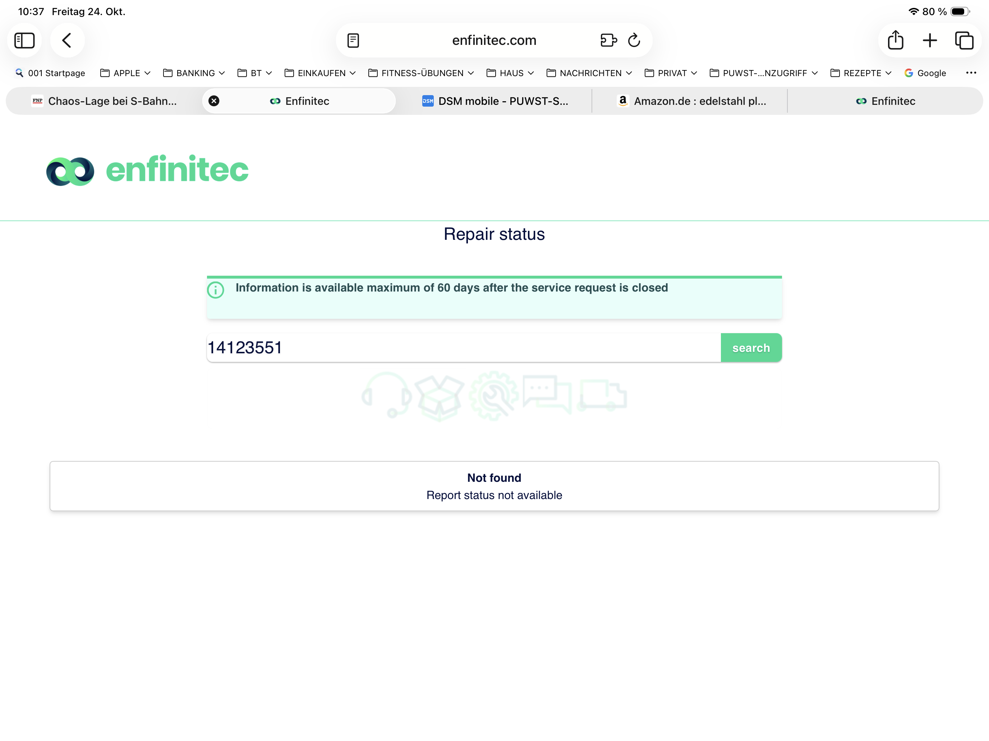This screenshot has width=989, height=741.
Task: Open the share sheet
Action: click(895, 40)
